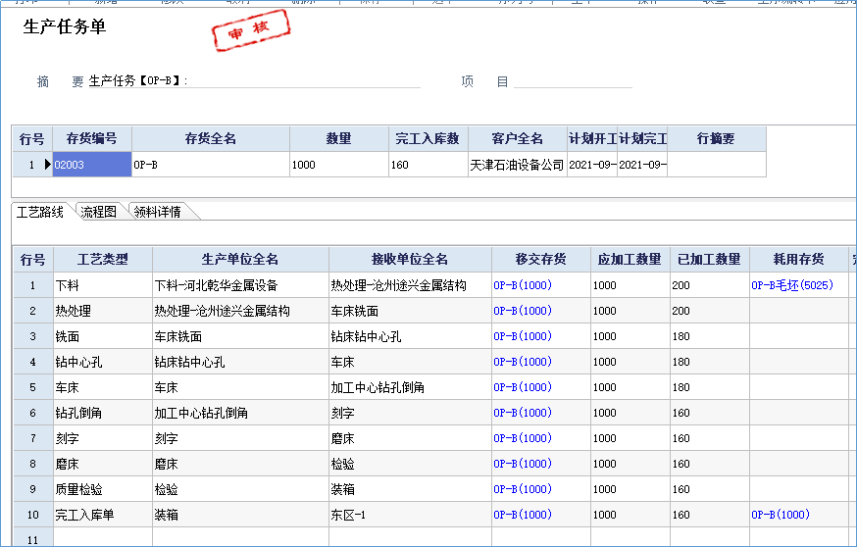Image resolution: width=857 pixels, height=547 pixels.
Task: Sort by the 已加工数量 column header
Action: pyautogui.click(x=709, y=260)
